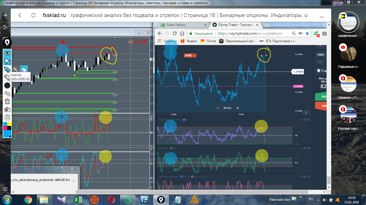The width and height of the screenshot is (366, 205).
Task: Open the Персональный сайт bookmark
Action: click(237, 41)
